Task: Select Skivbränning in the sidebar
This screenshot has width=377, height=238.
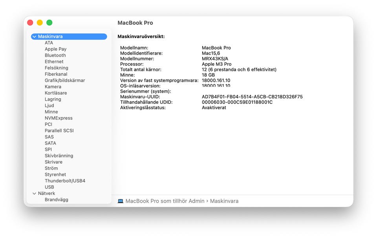Action: pos(59,156)
